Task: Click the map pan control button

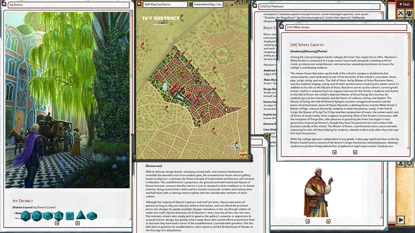Action: 243,154
